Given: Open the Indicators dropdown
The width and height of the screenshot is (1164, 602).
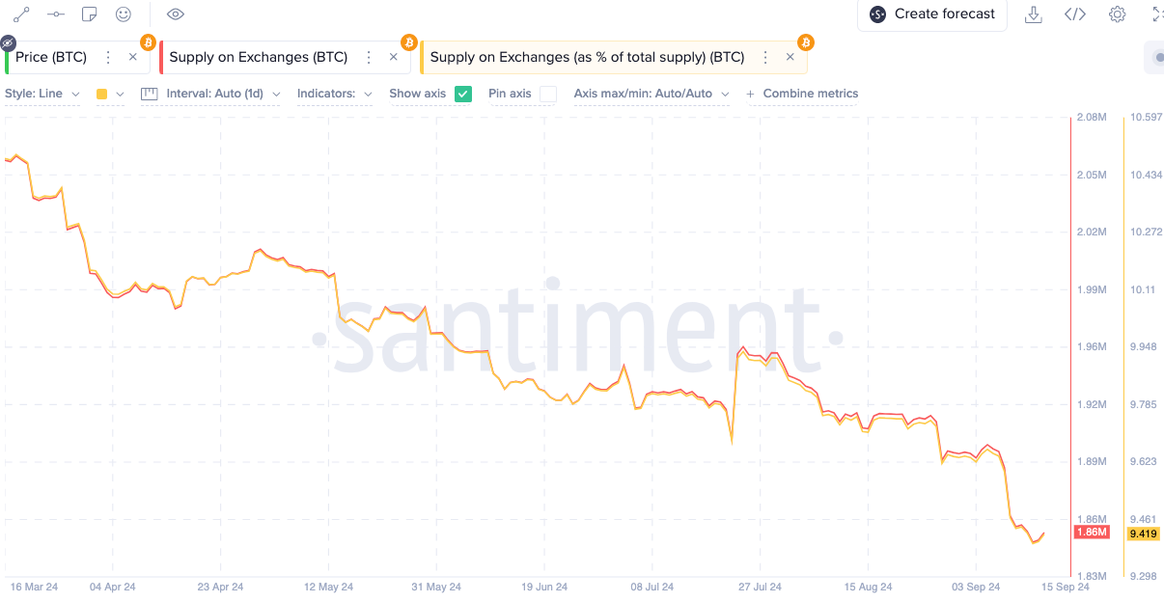Looking at the screenshot, I should point(335,94).
